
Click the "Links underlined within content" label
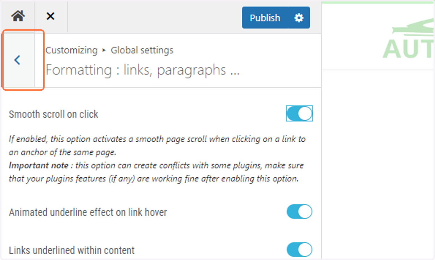click(72, 250)
